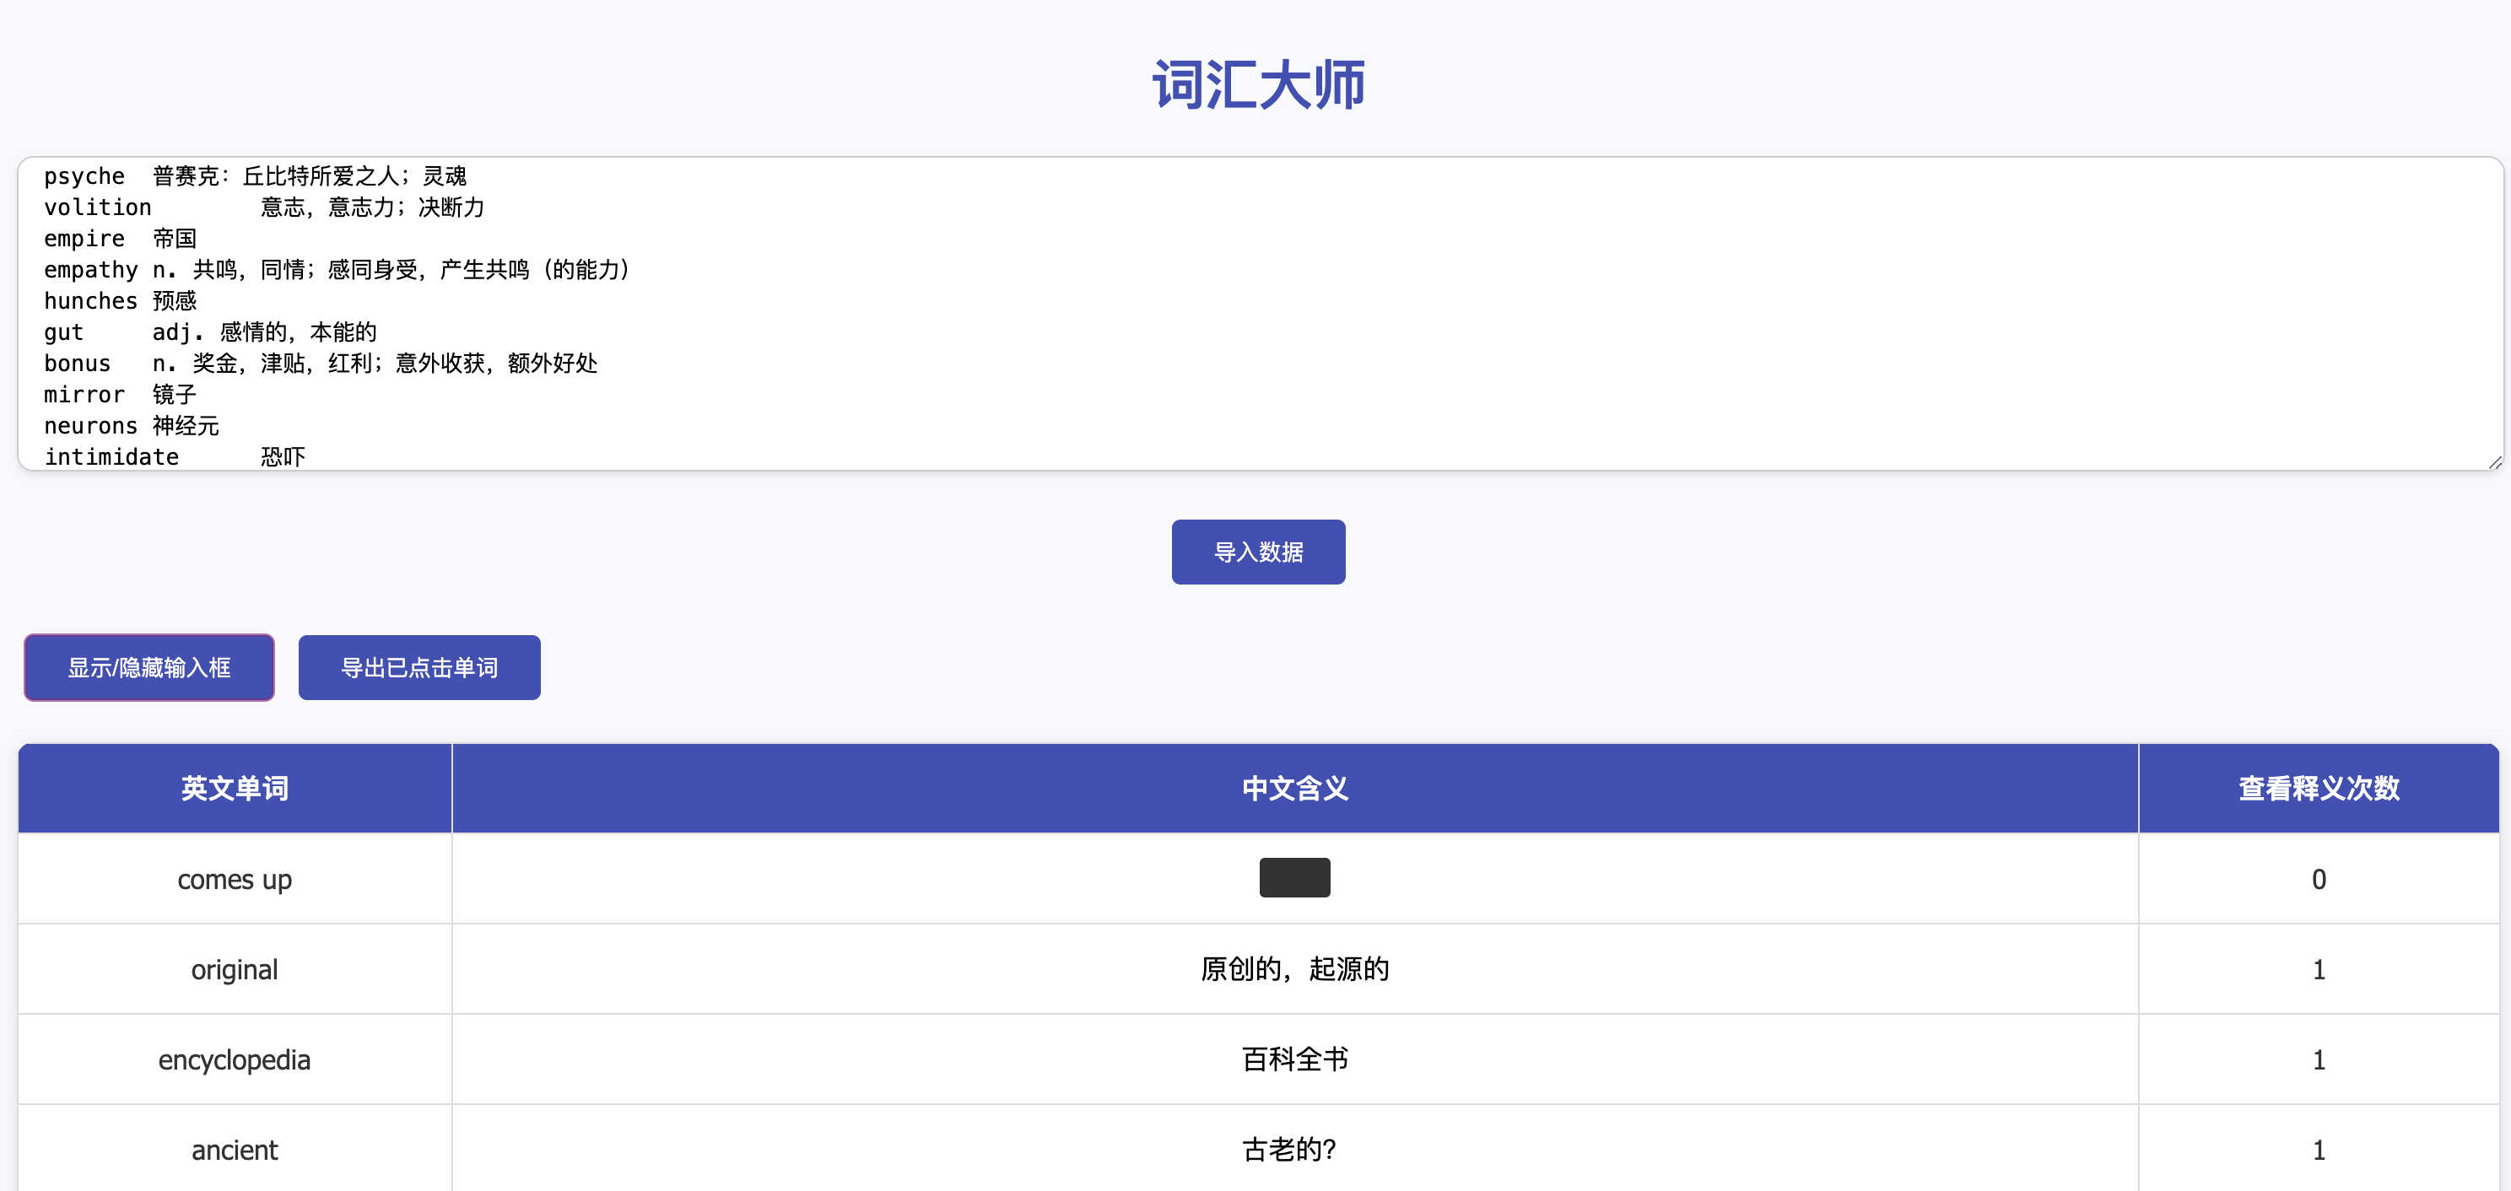Click the 词汇大师 page title
The height and width of the screenshot is (1191, 2511).
click(1257, 85)
